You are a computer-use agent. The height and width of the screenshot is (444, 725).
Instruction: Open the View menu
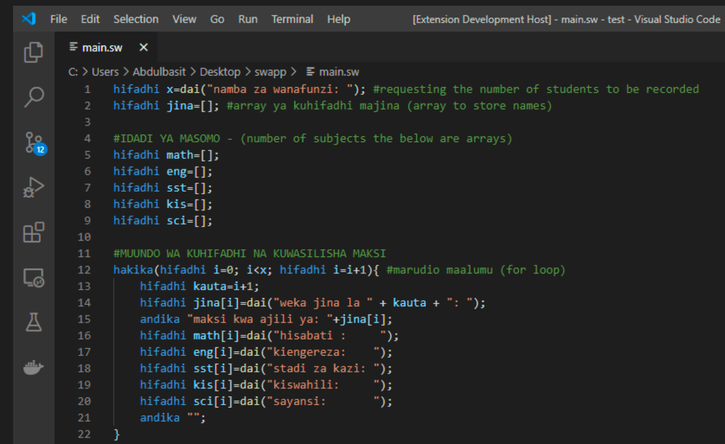point(184,19)
